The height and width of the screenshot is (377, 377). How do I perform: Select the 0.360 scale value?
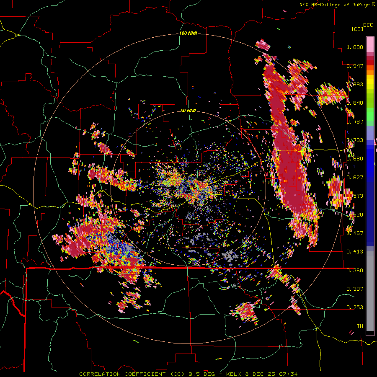pyautogui.click(x=355, y=270)
